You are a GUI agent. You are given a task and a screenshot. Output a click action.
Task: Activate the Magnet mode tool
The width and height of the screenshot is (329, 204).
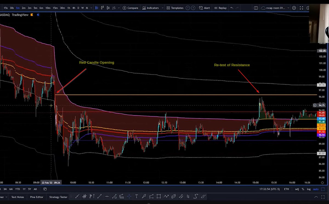pyautogui.click(x=129, y=196)
